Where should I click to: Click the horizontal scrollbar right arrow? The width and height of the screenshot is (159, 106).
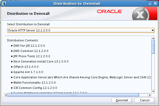click(150, 95)
